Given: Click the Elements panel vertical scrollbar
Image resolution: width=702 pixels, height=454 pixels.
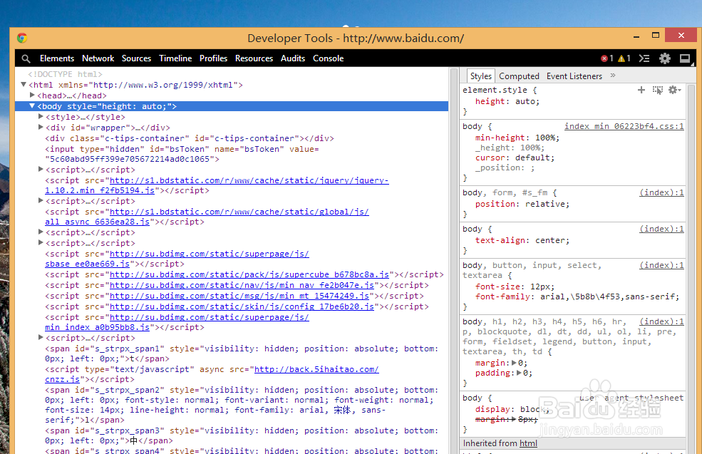Looking at the screenshot, I should click(453, 261).
